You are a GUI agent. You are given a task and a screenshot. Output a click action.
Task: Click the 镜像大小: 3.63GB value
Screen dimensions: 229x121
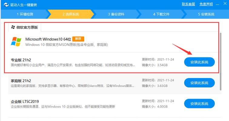(x=155, y=86)
